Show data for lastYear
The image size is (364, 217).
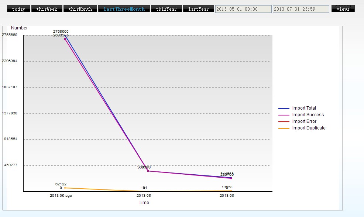pyautogui.click(x=198, y=9)
